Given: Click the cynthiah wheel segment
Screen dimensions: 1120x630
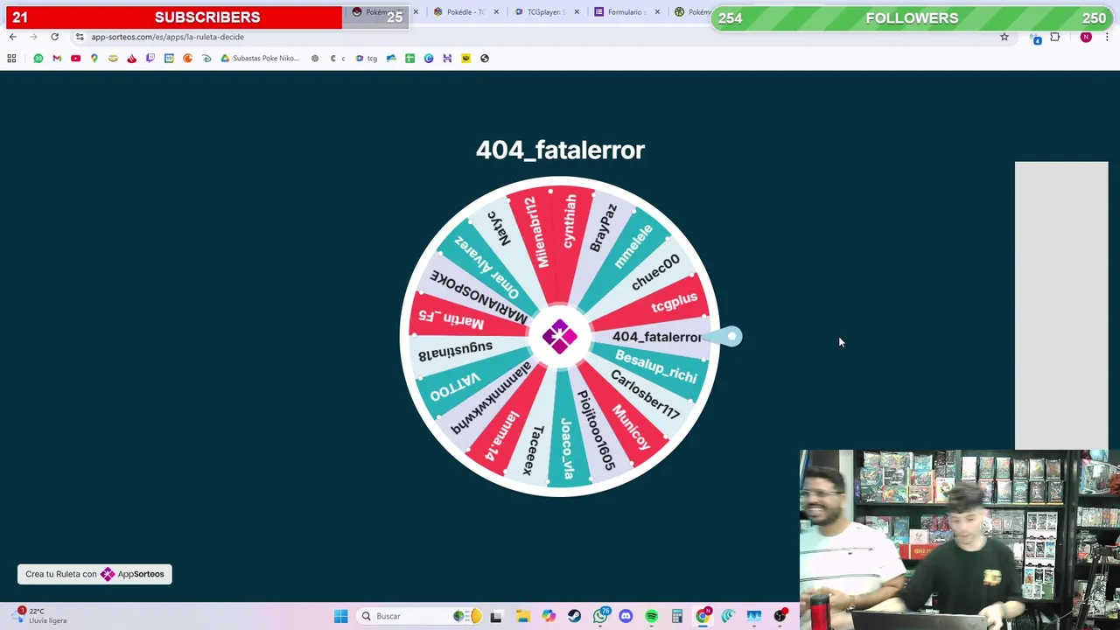Looking at the screenshot, I should [x=570, y=221].
